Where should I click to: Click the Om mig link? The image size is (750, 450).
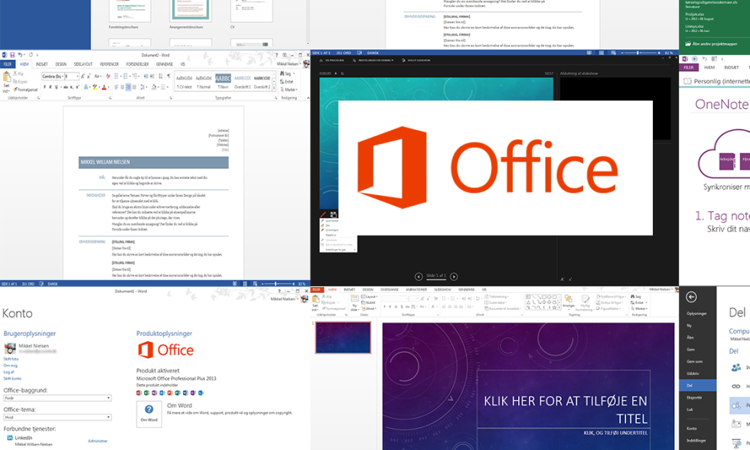(10, 365)
